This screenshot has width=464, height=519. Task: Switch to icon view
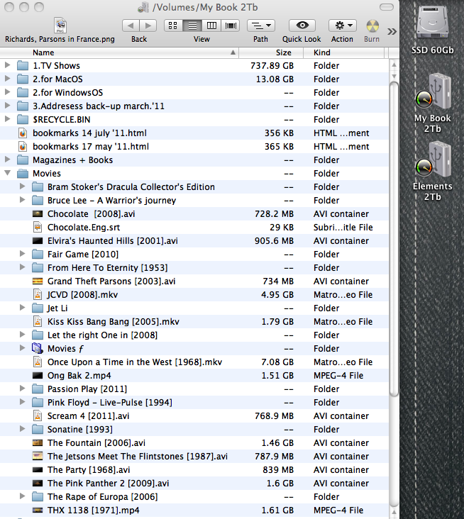[173, 26]
